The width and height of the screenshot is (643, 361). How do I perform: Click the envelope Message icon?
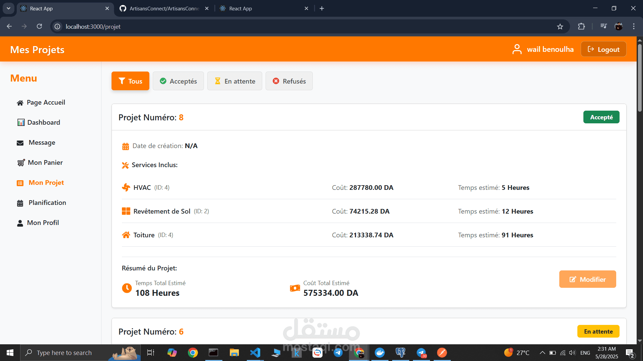[20, 143]
